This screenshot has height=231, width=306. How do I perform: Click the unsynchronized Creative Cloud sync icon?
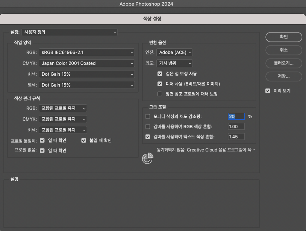click(x=147, y=158)
